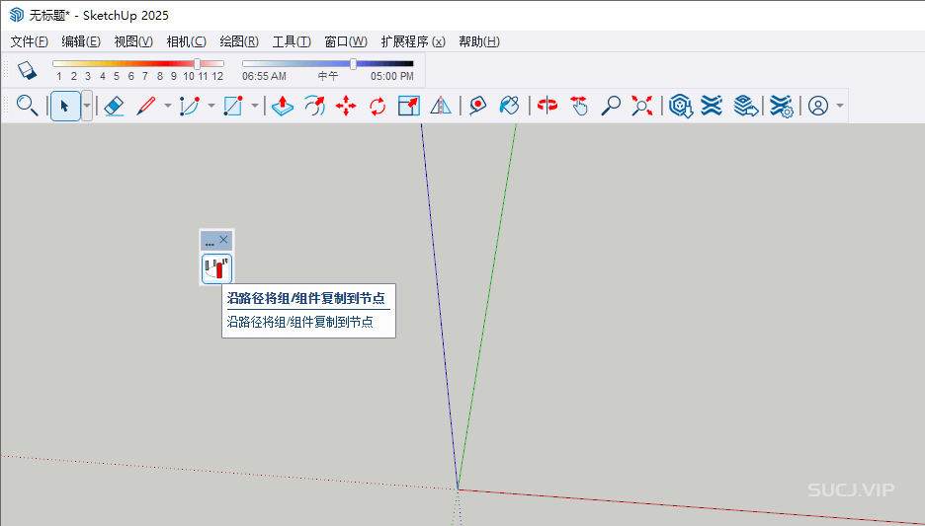Open the Search tool
The height and width of the screenshot is (526, 925).
click(27, 106)
